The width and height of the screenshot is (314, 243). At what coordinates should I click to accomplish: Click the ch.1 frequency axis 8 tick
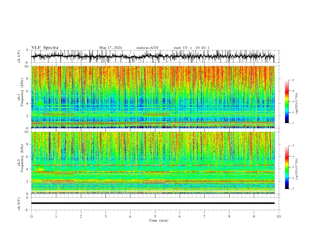pyautogui.click(x=28, y=79)
